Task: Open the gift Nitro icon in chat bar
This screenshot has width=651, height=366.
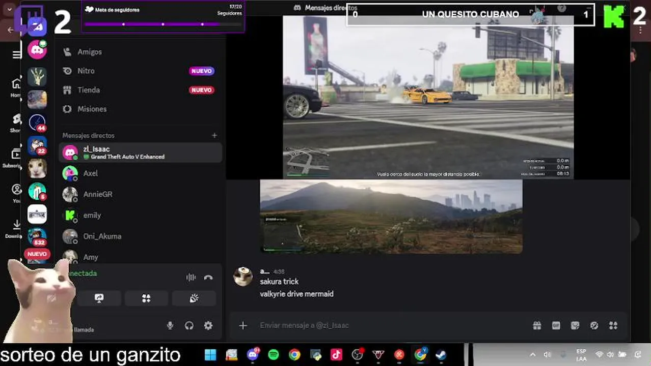Action: (x=537, y=325)
